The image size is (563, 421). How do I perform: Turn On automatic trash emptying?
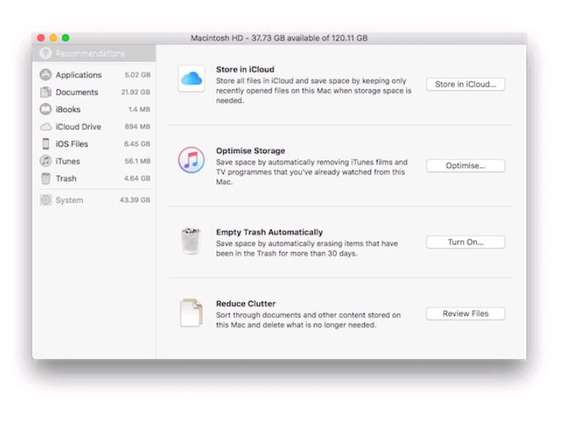[465, 242]
